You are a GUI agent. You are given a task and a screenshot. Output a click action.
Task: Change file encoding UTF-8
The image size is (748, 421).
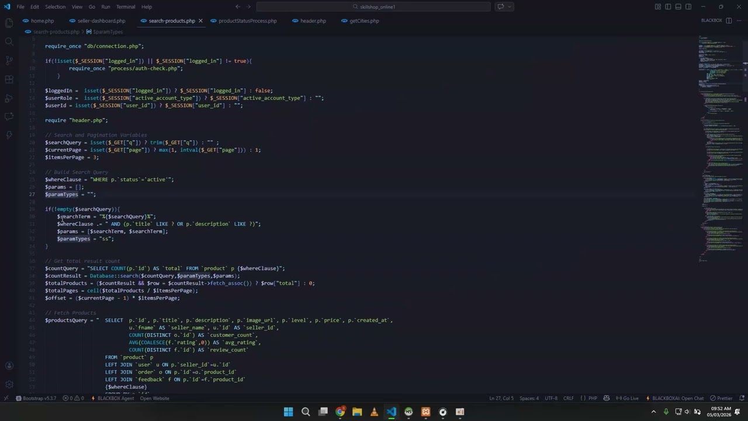tap(551, 398)
